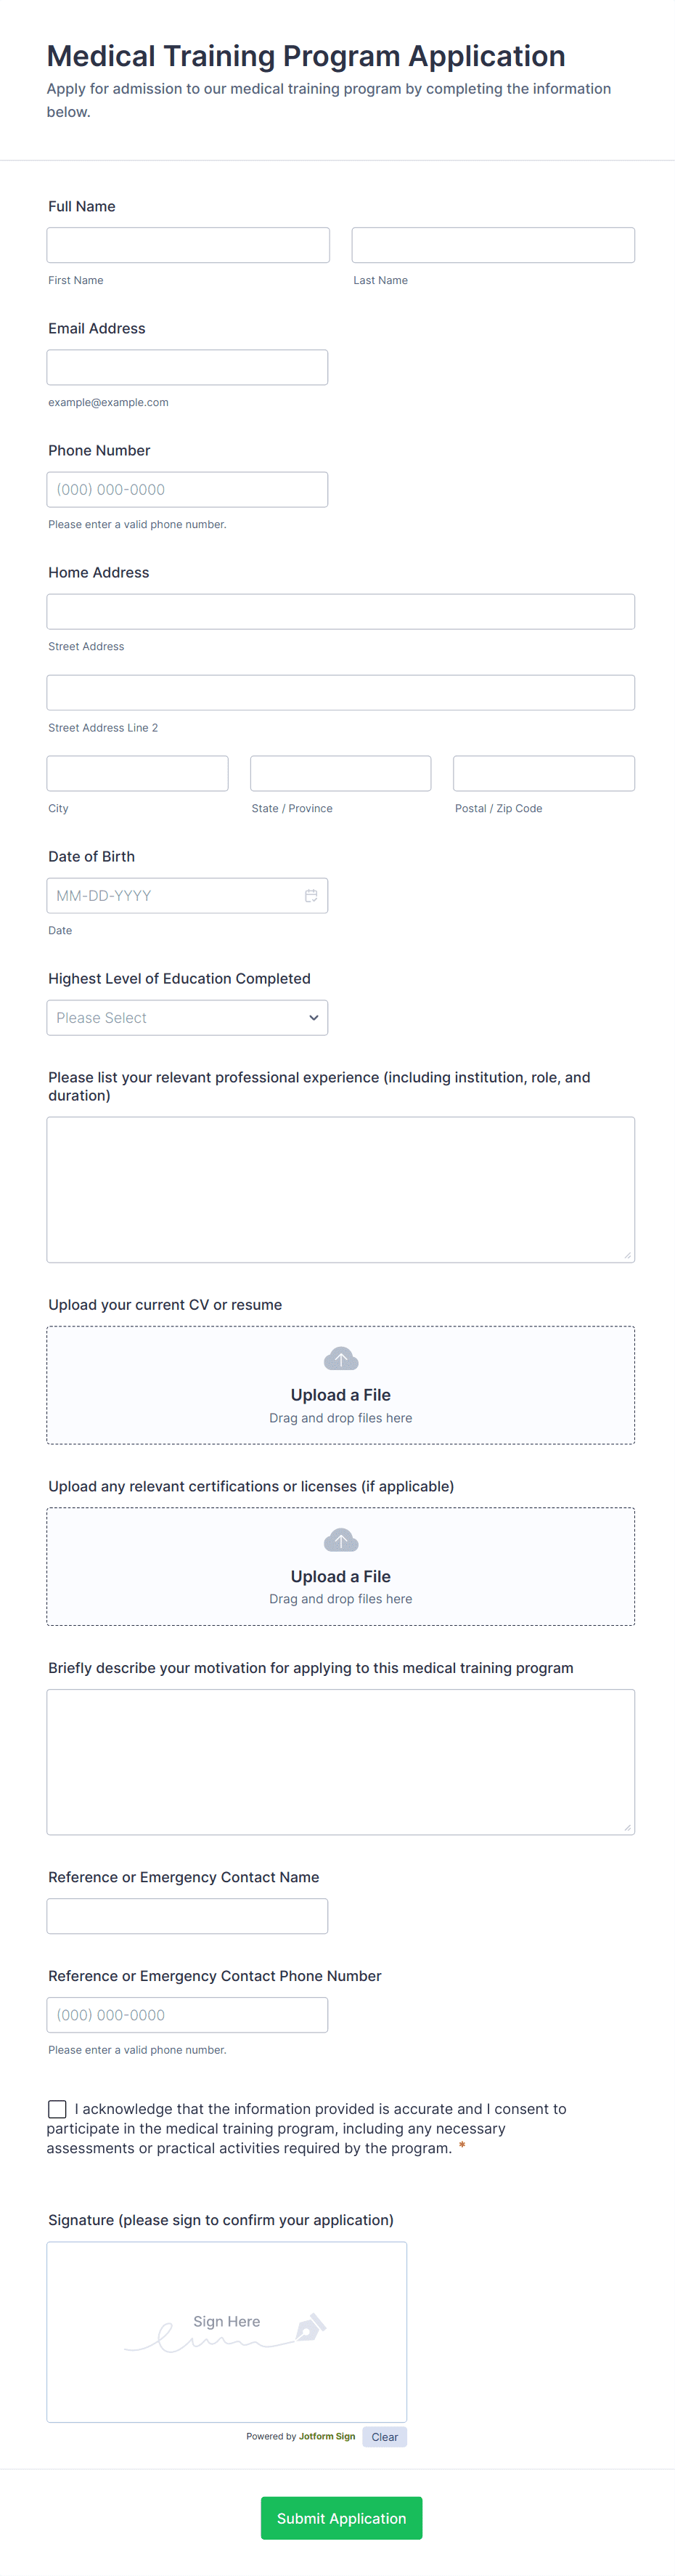Click the Postal / Zip Code field
Screen dimensions: 675x2576
pos(543,773)
